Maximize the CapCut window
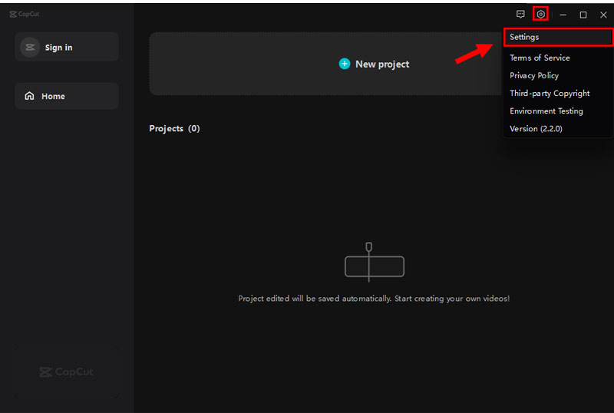614x413 pixels. pos(583,15)
